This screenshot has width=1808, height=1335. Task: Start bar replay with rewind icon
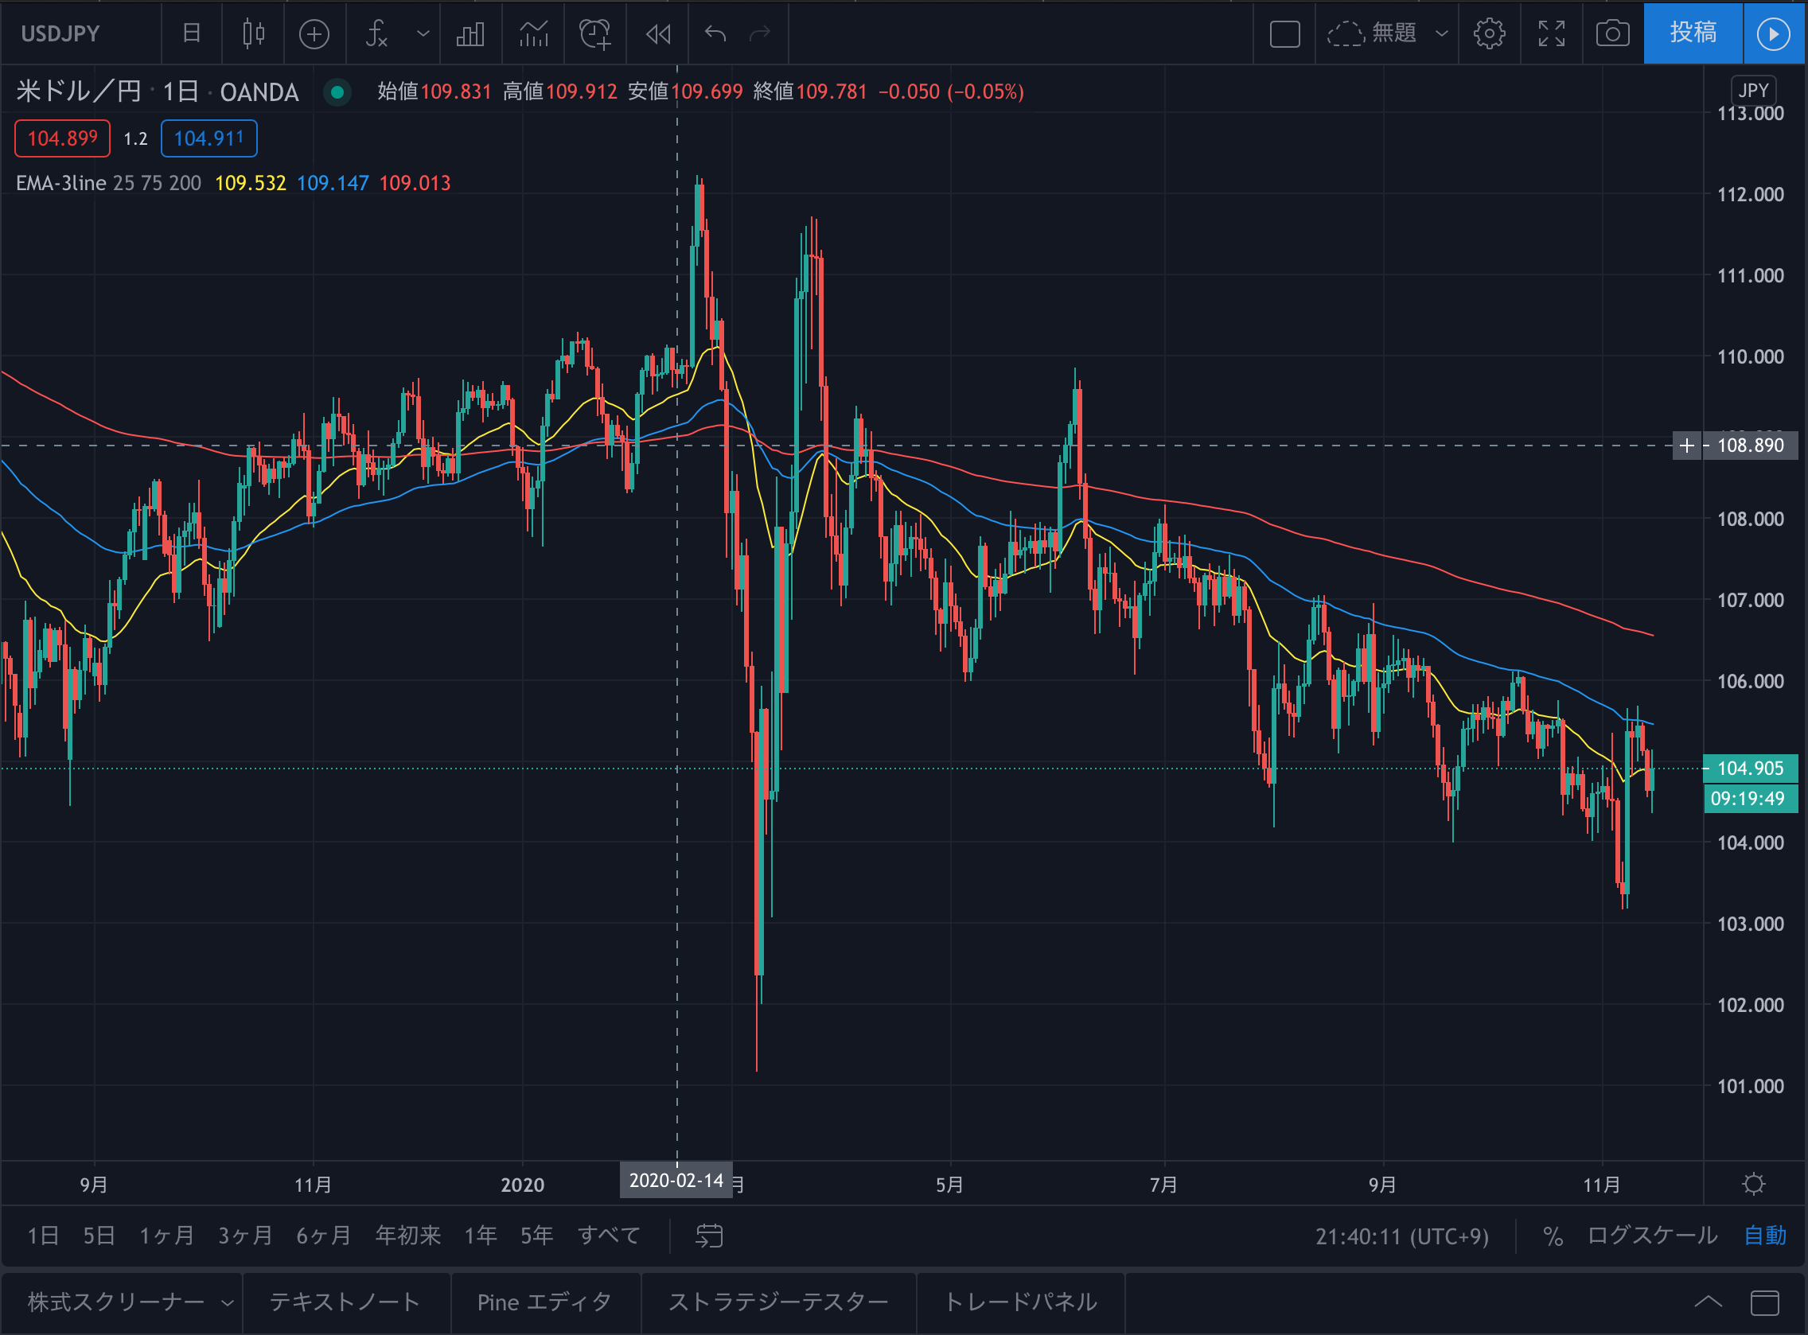658,33
